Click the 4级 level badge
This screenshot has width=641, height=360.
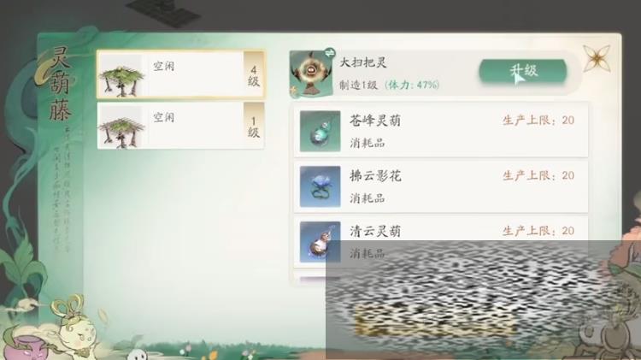[x=254, y=76]
